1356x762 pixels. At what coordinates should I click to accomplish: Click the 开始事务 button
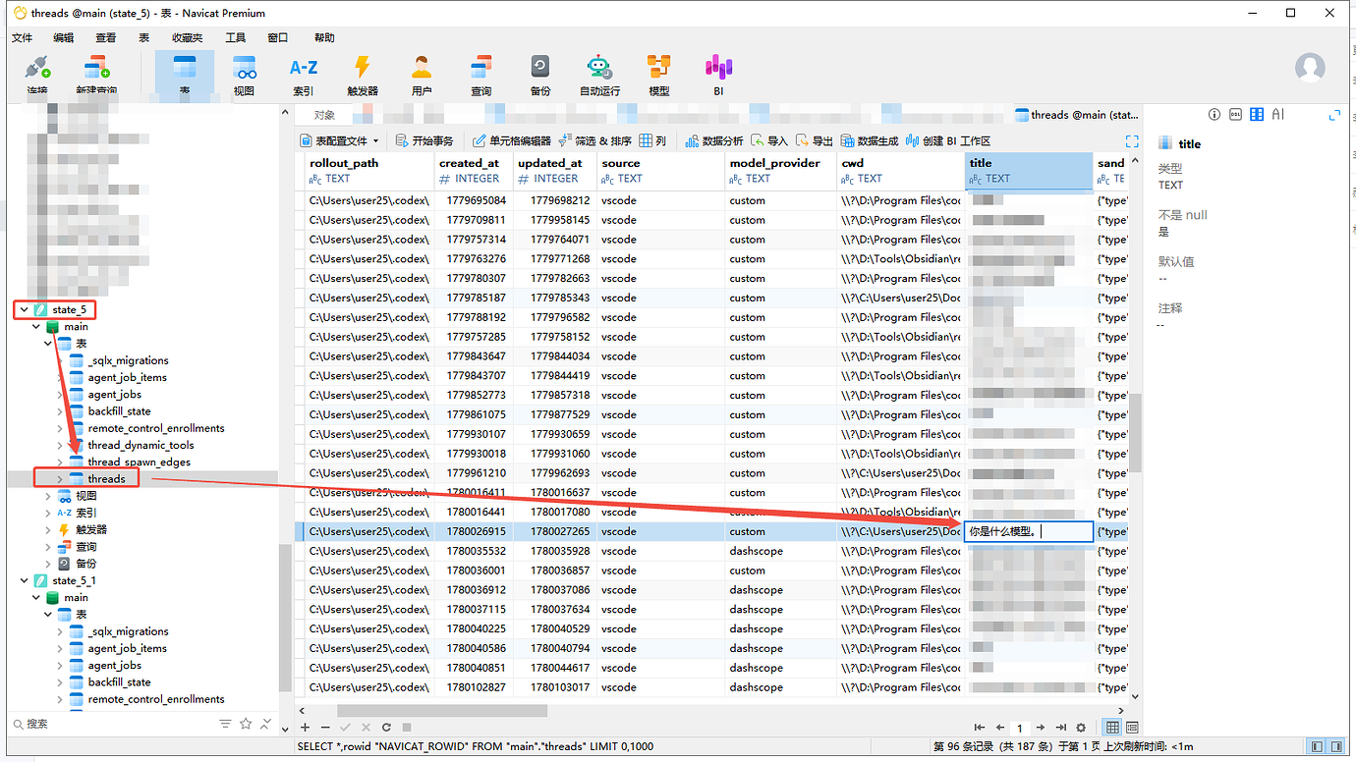[424, 141]
